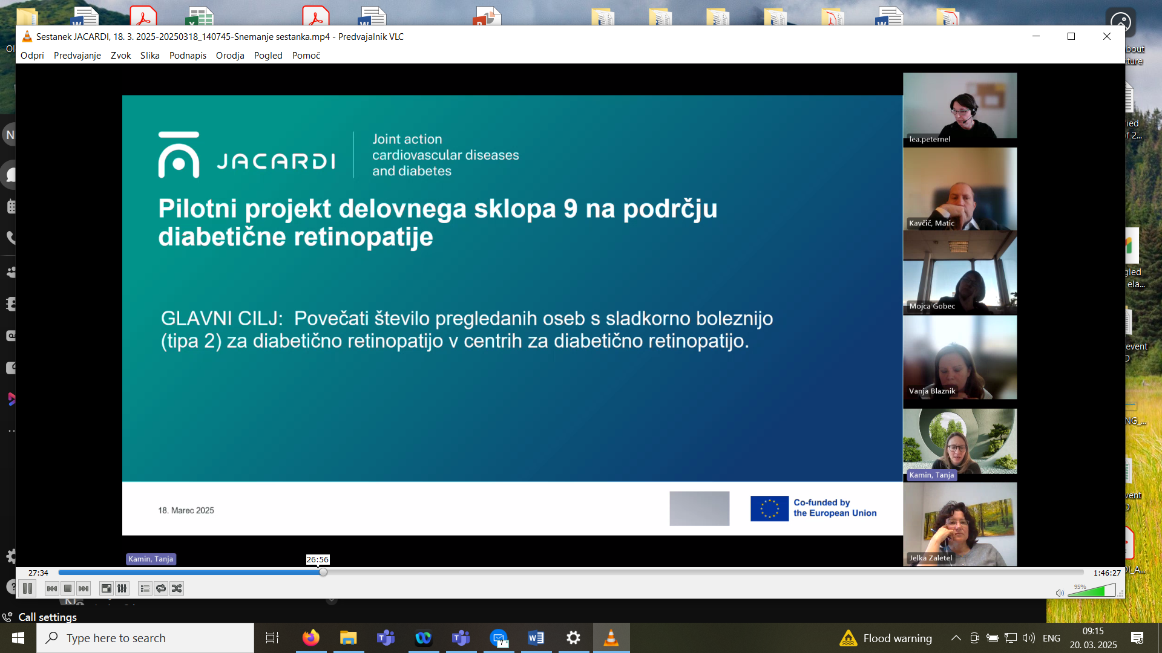Open second Teams icon on taskbar
The height and width of the screenshot is (653, 1162).
tap(461, 638)
